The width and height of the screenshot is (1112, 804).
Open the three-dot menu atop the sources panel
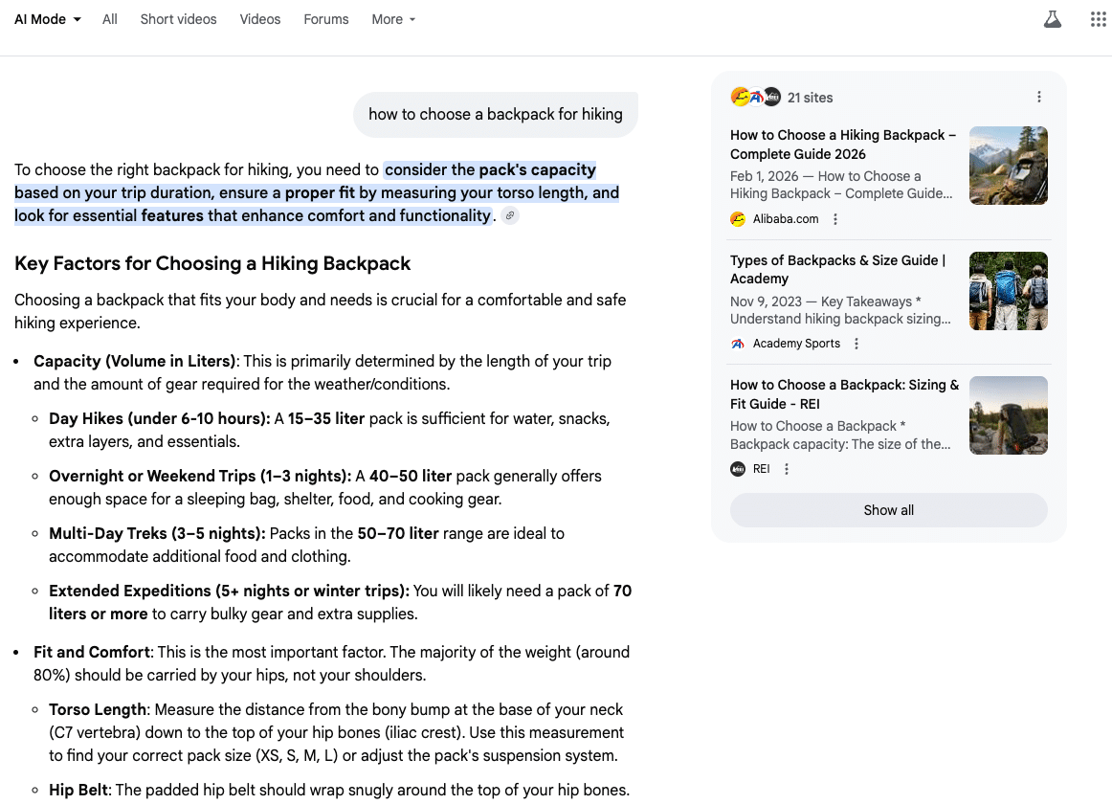pyautogui.click(x=1039, y=97)
